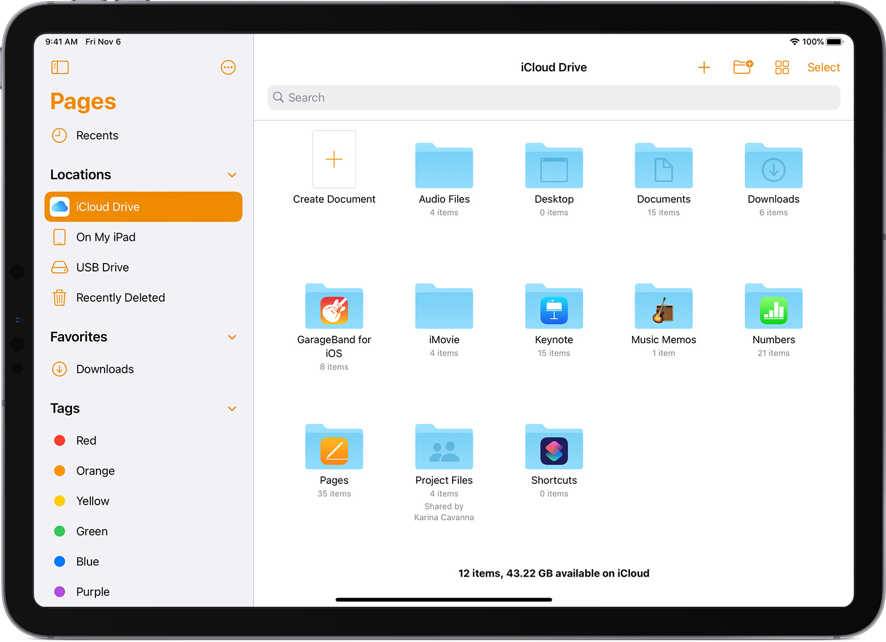886x642 pixels.
Task: Click the plus icon in toolbar
Action: (704, 68)
